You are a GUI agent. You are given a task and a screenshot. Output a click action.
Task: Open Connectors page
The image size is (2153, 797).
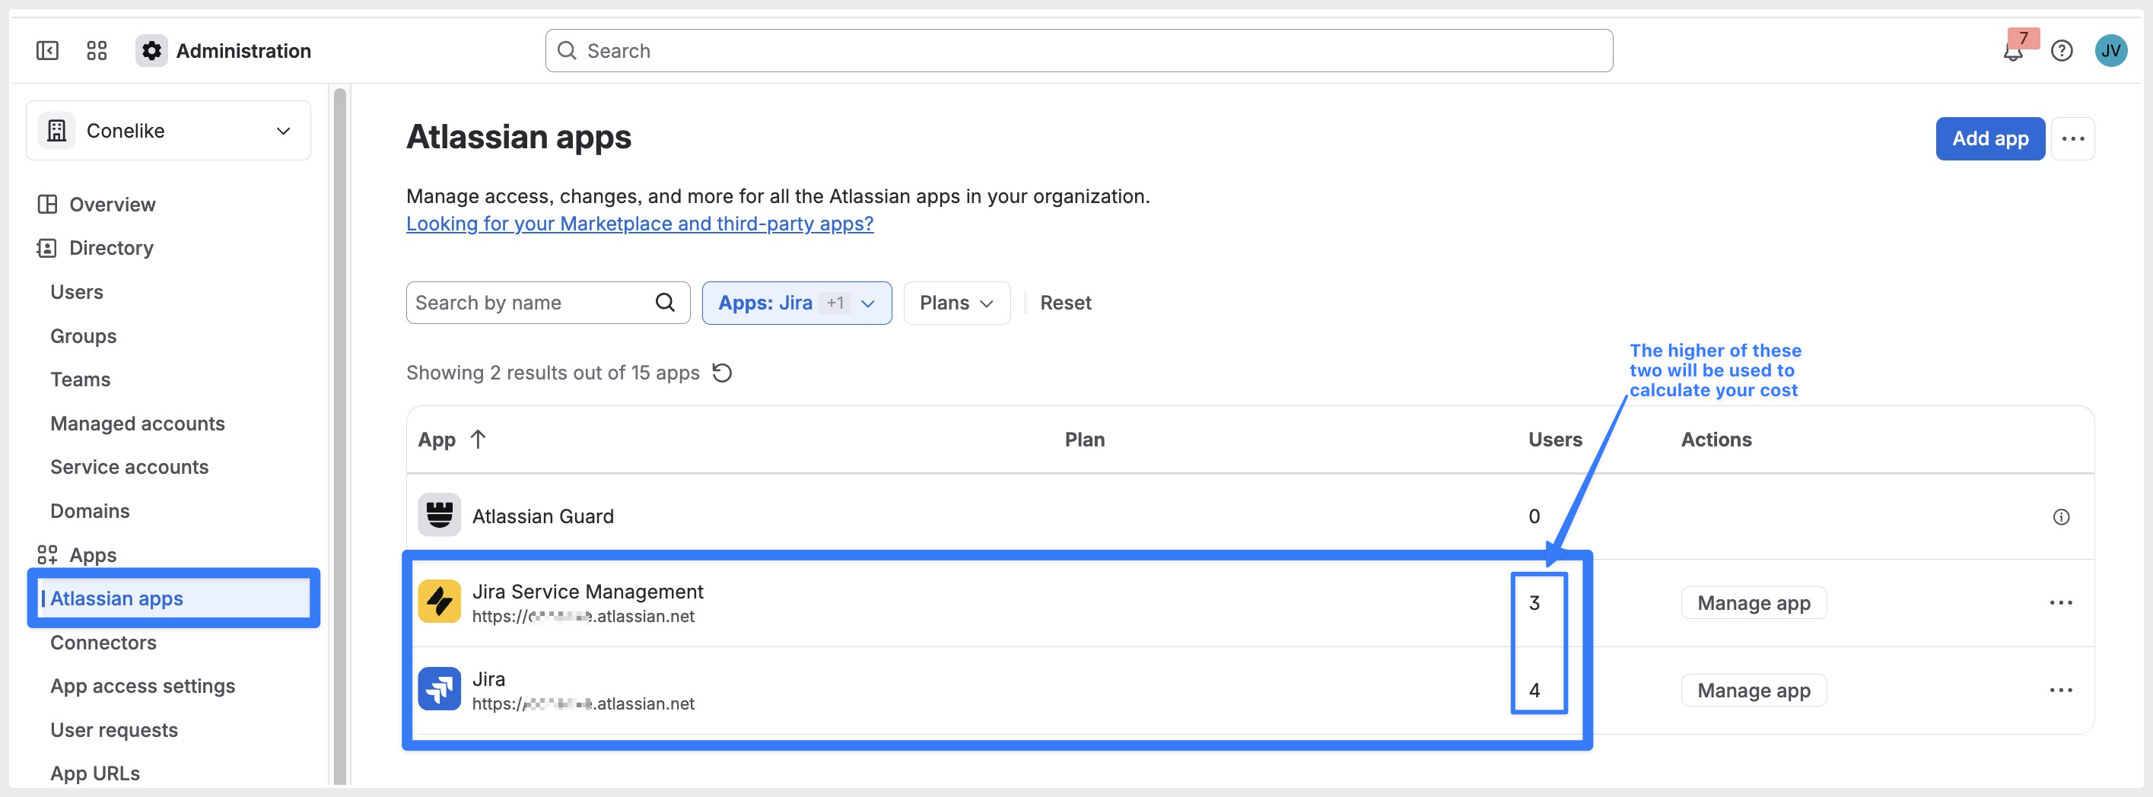click(x=103, y=643)
